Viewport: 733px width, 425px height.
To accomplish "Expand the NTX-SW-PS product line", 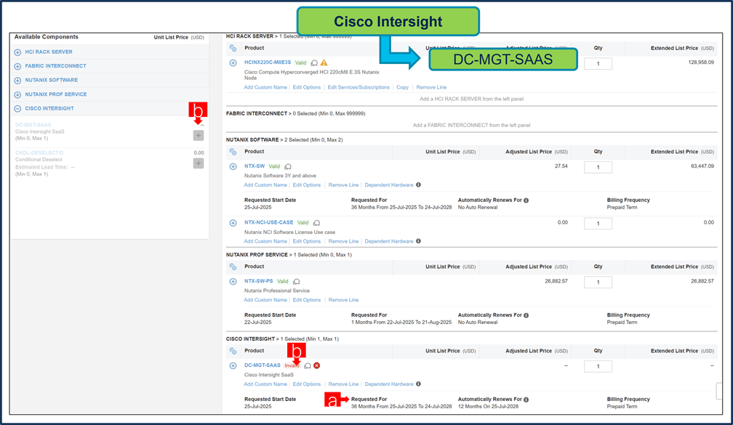I will coord(233,282).
